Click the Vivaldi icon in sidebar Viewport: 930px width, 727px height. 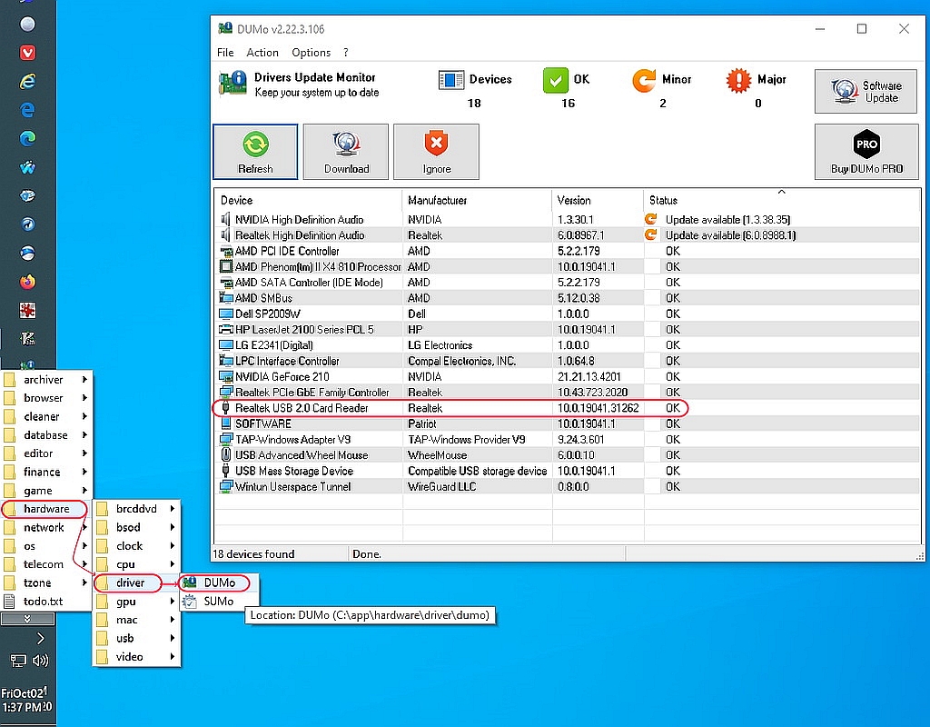click(27, 52)
